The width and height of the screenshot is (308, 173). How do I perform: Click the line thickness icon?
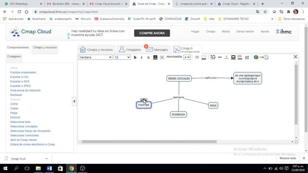[220, 57]
